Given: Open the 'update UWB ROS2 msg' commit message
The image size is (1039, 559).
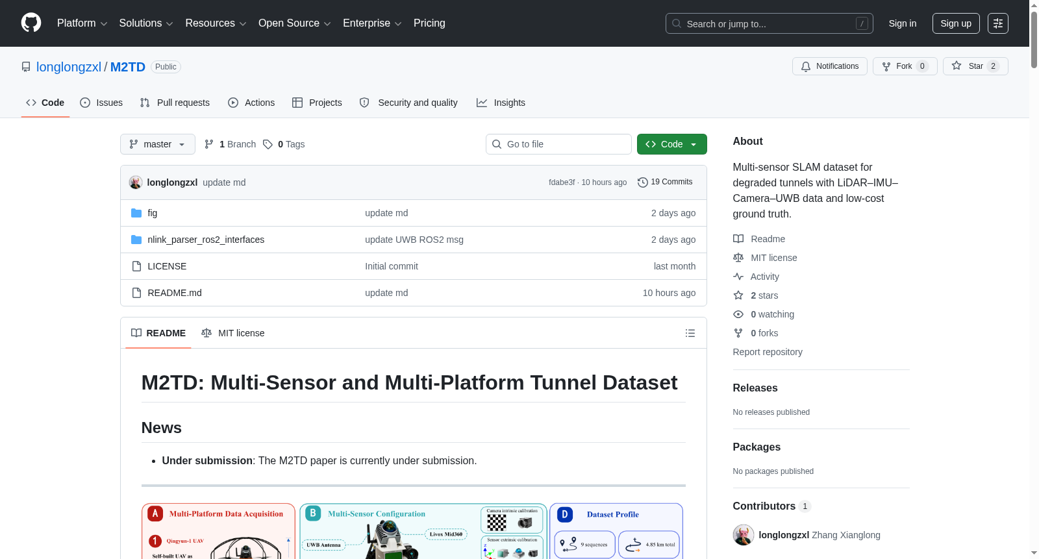Looking at the screenshot, I should pos(414,240).
